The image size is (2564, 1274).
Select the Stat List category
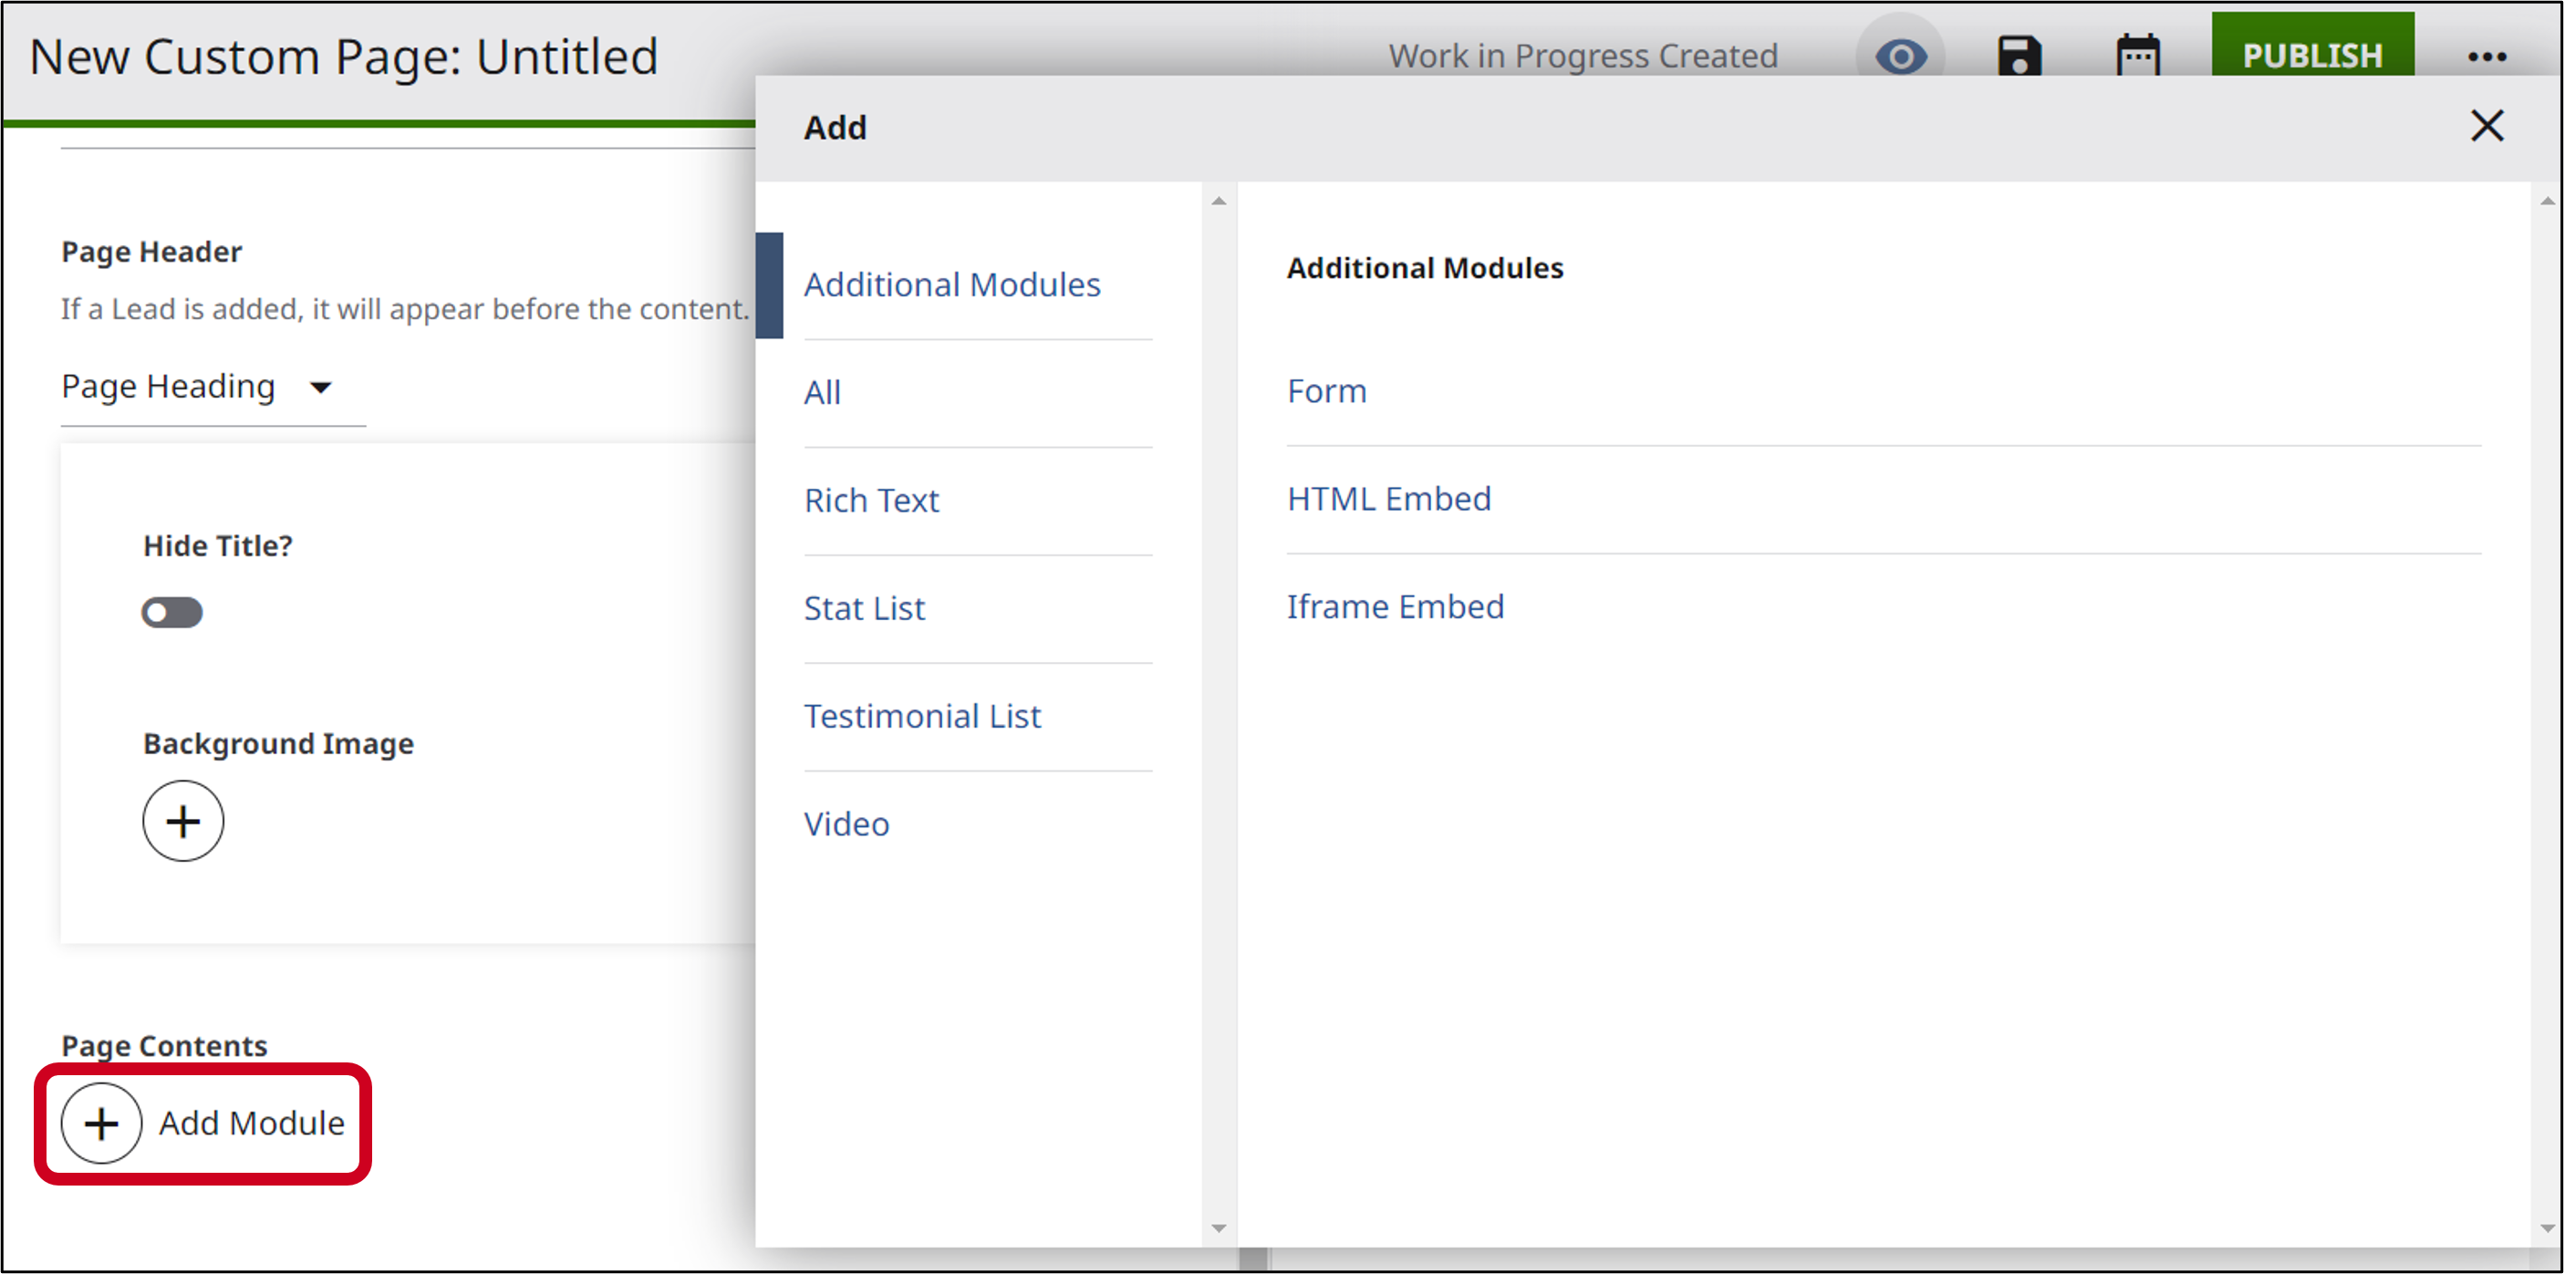[x=864, y=608]
